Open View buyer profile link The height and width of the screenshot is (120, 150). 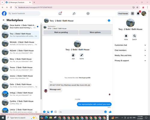(85, 78)
